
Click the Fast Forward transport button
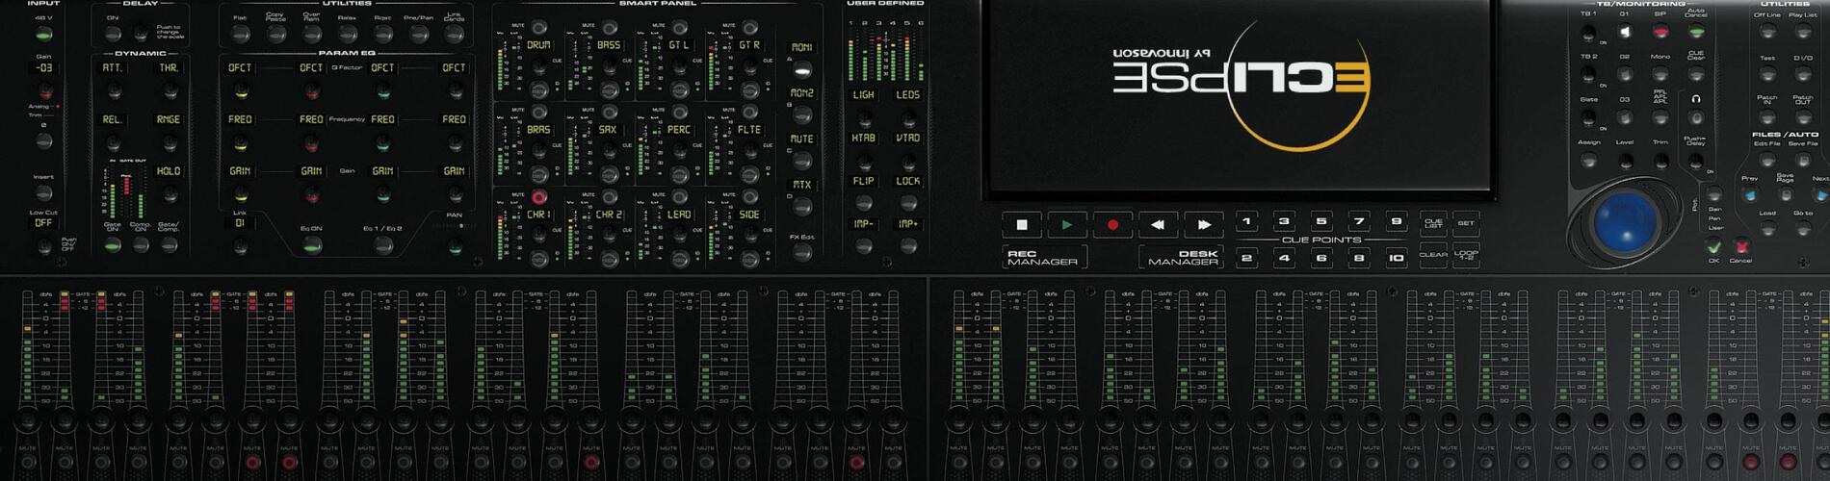1203,224
